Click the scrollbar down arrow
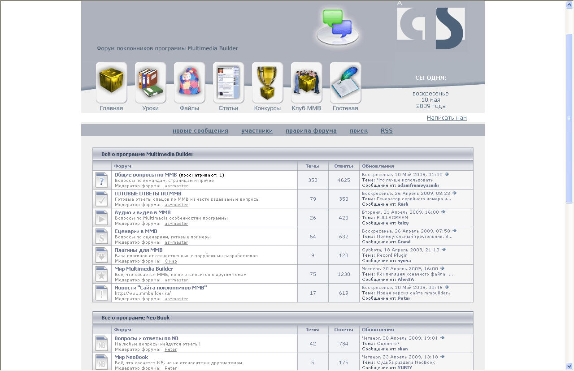Screen dimensions: 574x371 tap(570, 367)
